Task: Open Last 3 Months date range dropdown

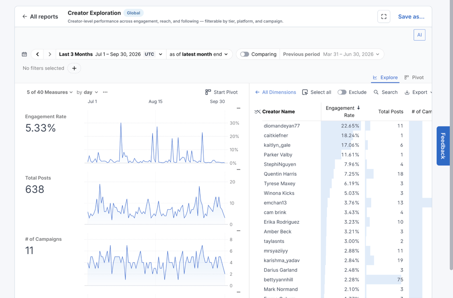Action: (x=111, y=54)
